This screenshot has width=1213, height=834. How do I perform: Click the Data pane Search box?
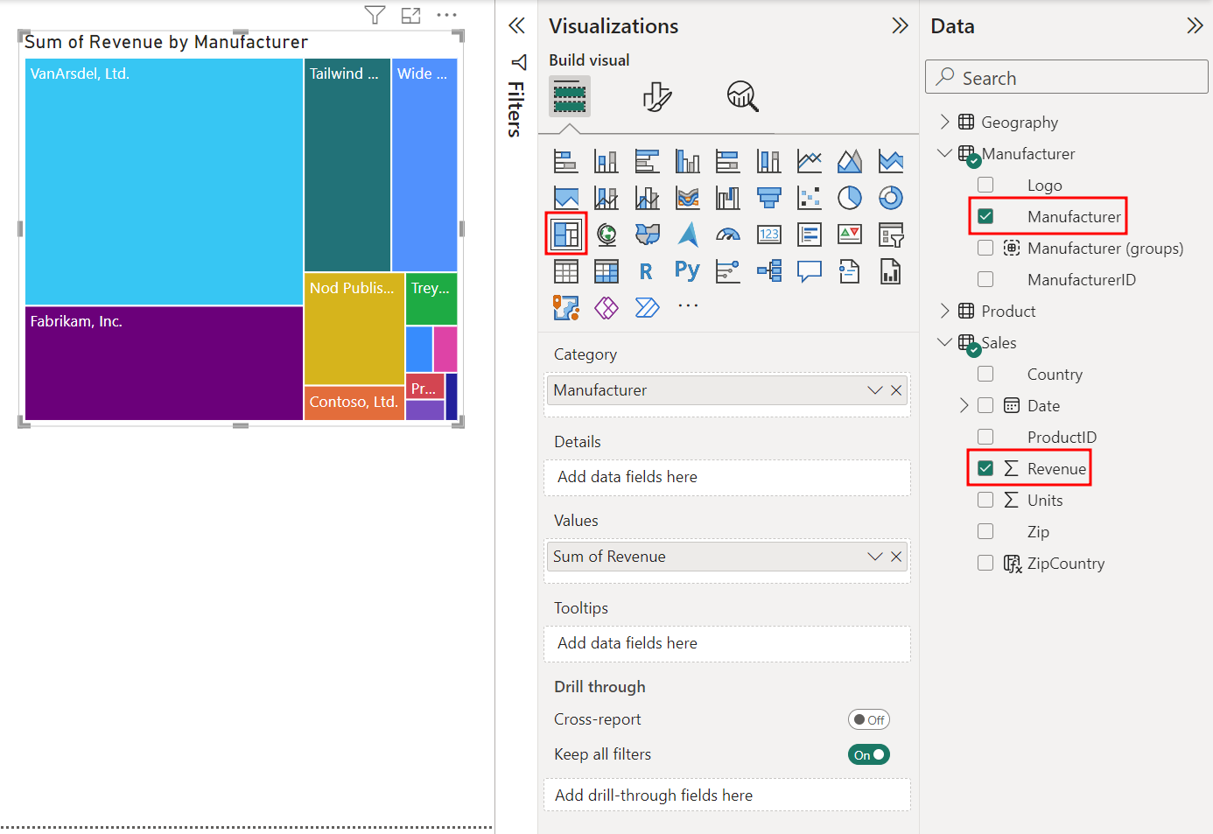click(1066, 77)
